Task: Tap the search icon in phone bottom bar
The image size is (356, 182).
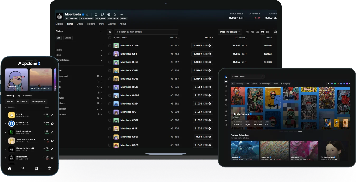Action: 23,168
